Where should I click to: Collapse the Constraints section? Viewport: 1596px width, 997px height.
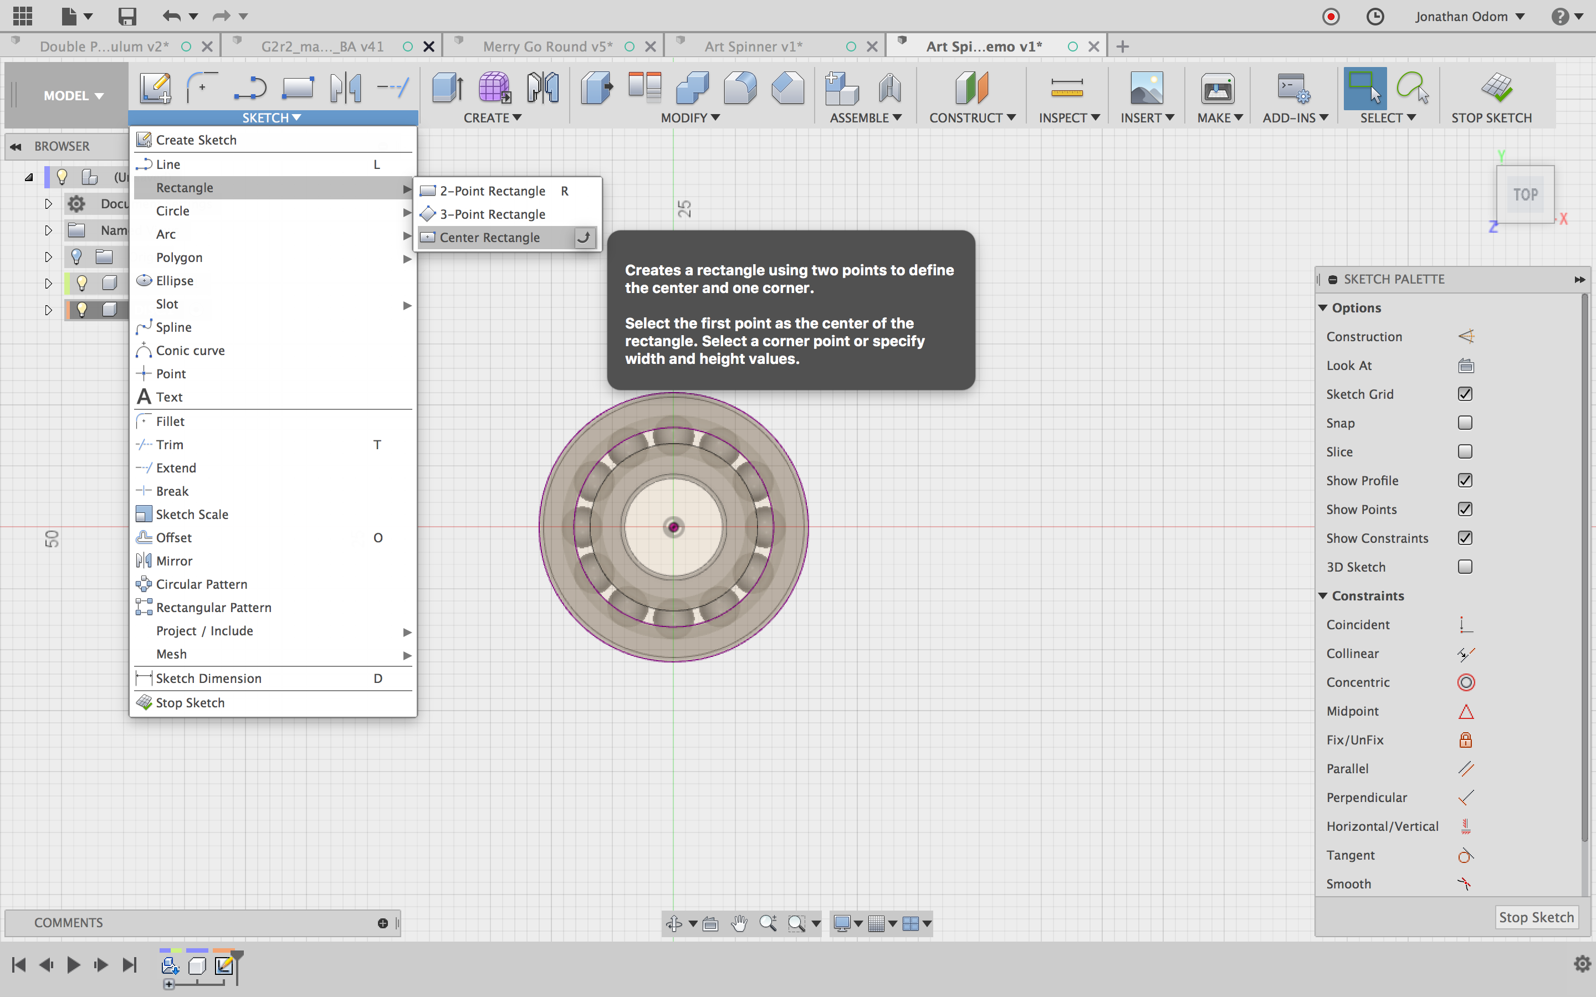pos(1323,595)
